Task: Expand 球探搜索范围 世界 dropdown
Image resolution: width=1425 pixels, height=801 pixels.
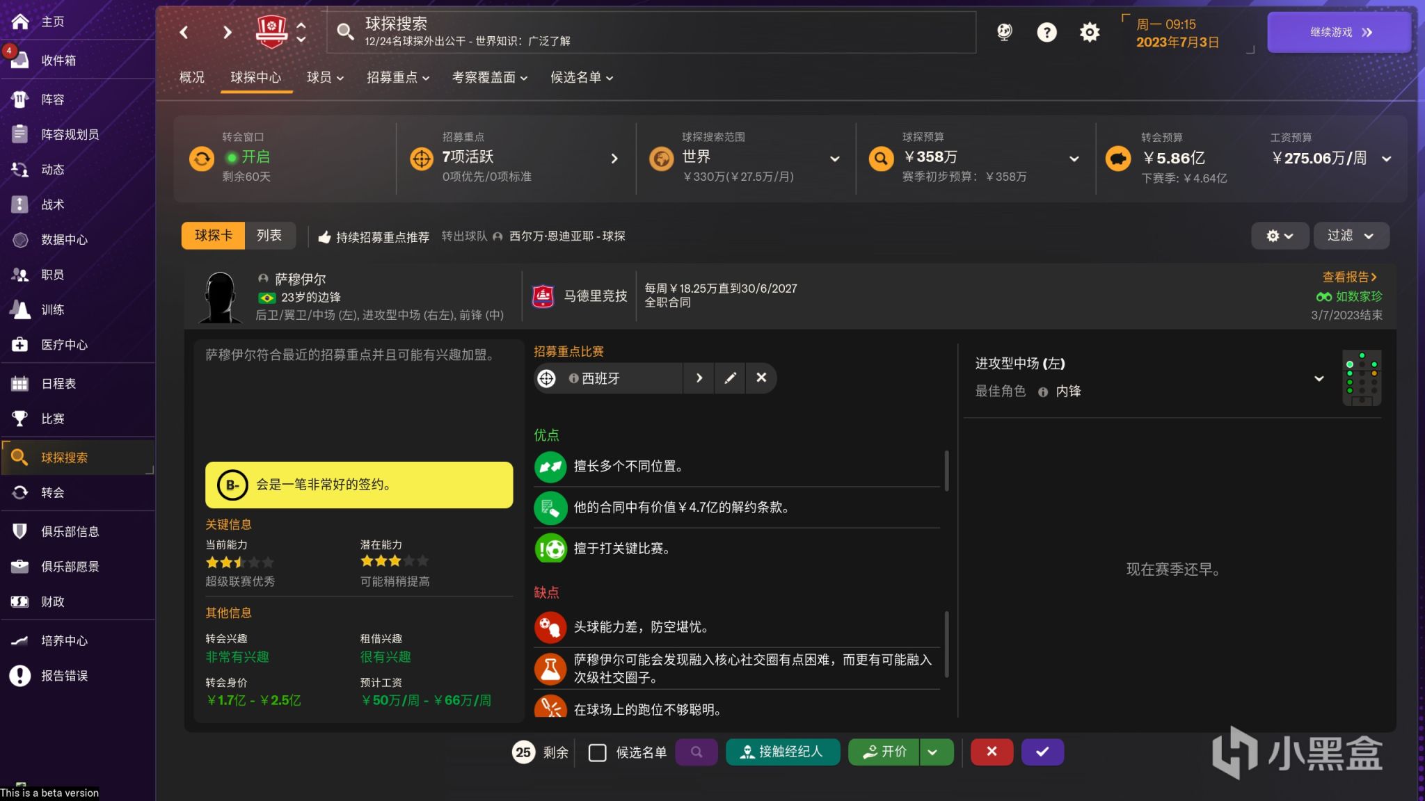Action: tap(834, 159)
